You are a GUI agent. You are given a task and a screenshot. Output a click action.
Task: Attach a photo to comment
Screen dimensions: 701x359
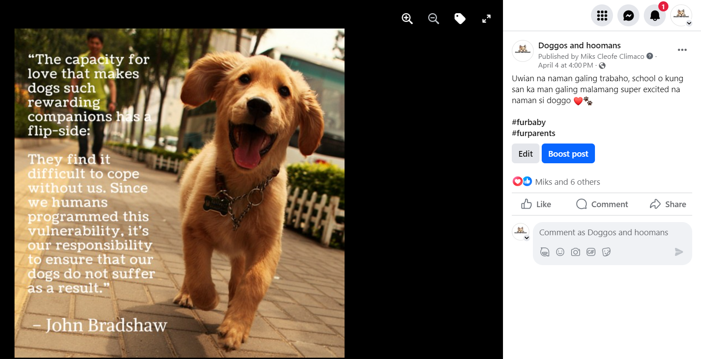tap(576, 252)
